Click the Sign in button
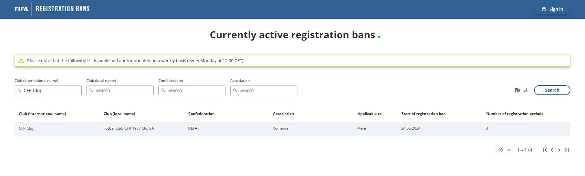 [552, 9]
